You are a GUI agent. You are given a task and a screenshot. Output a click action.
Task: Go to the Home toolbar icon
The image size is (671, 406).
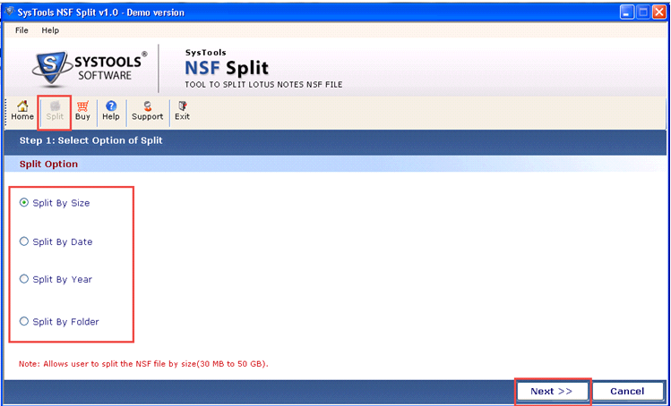point(22,111)
